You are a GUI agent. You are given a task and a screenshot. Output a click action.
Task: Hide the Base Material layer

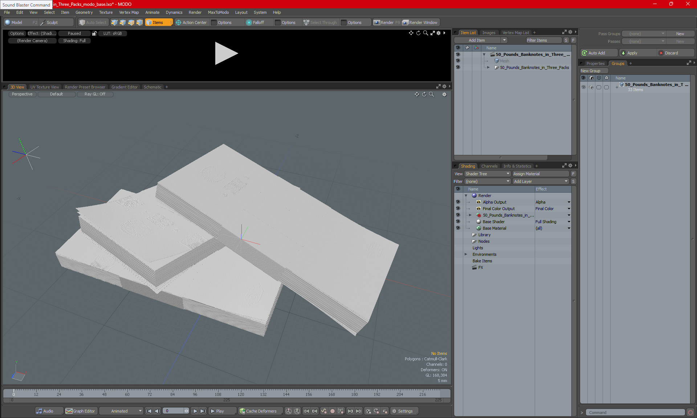coord(458,228)
